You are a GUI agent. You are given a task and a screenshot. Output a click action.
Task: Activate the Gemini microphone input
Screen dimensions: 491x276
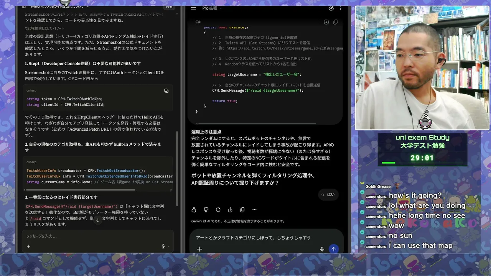pos(322,249)
